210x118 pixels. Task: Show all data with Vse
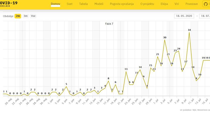[x=33, y=16]
